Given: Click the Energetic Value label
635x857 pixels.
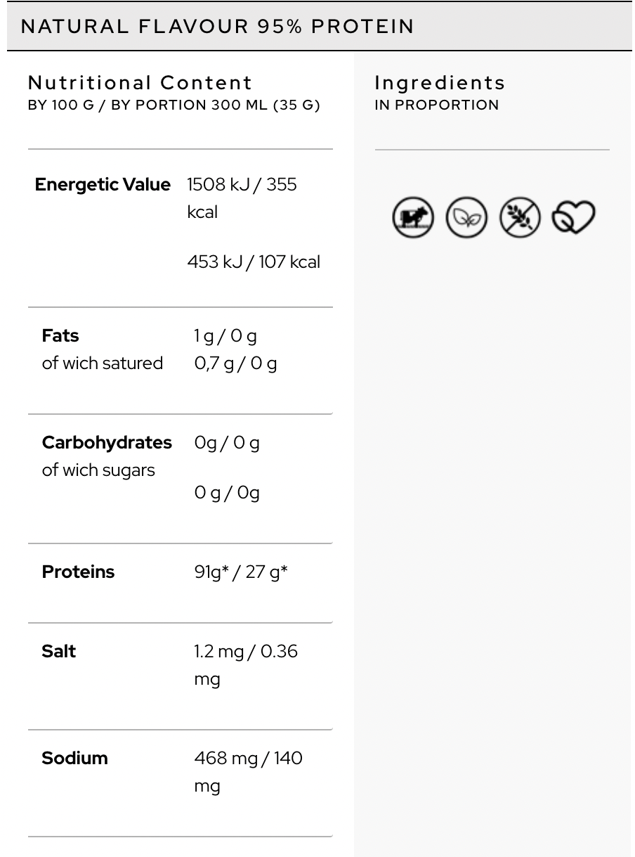Looking at the screenshot, I should coord(103,185).
